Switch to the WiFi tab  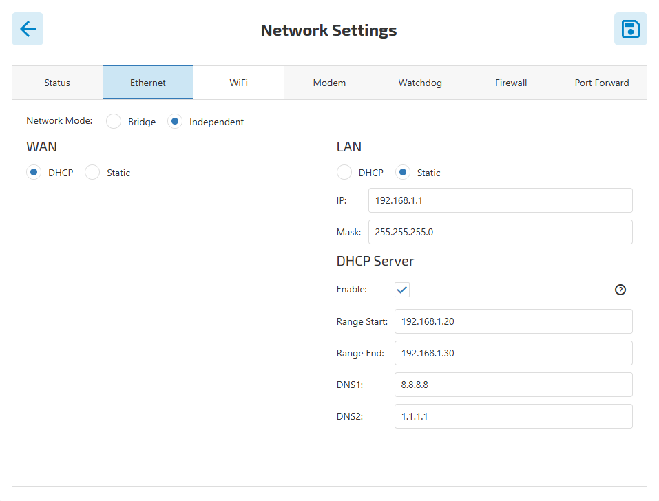[x=239, y=83]
